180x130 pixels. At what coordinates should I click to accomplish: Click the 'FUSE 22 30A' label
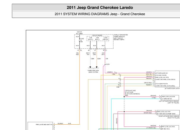82,40
